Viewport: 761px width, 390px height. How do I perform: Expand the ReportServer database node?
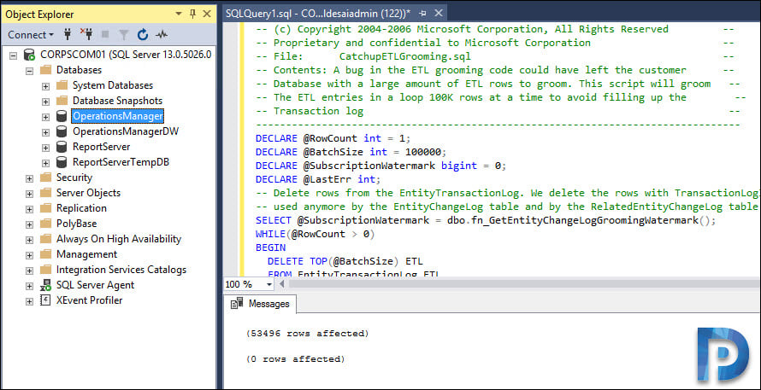click(x=45, y=148)
